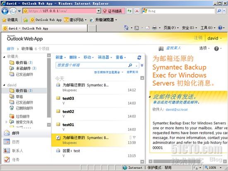This screenshot has width=228, height=171.
Task: Click the Print icon in command bar
Action: point(154,28)
